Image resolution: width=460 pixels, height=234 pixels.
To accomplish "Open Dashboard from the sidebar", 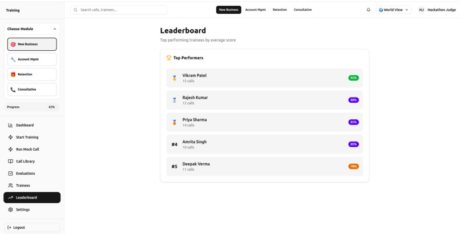I will [32, 125].
